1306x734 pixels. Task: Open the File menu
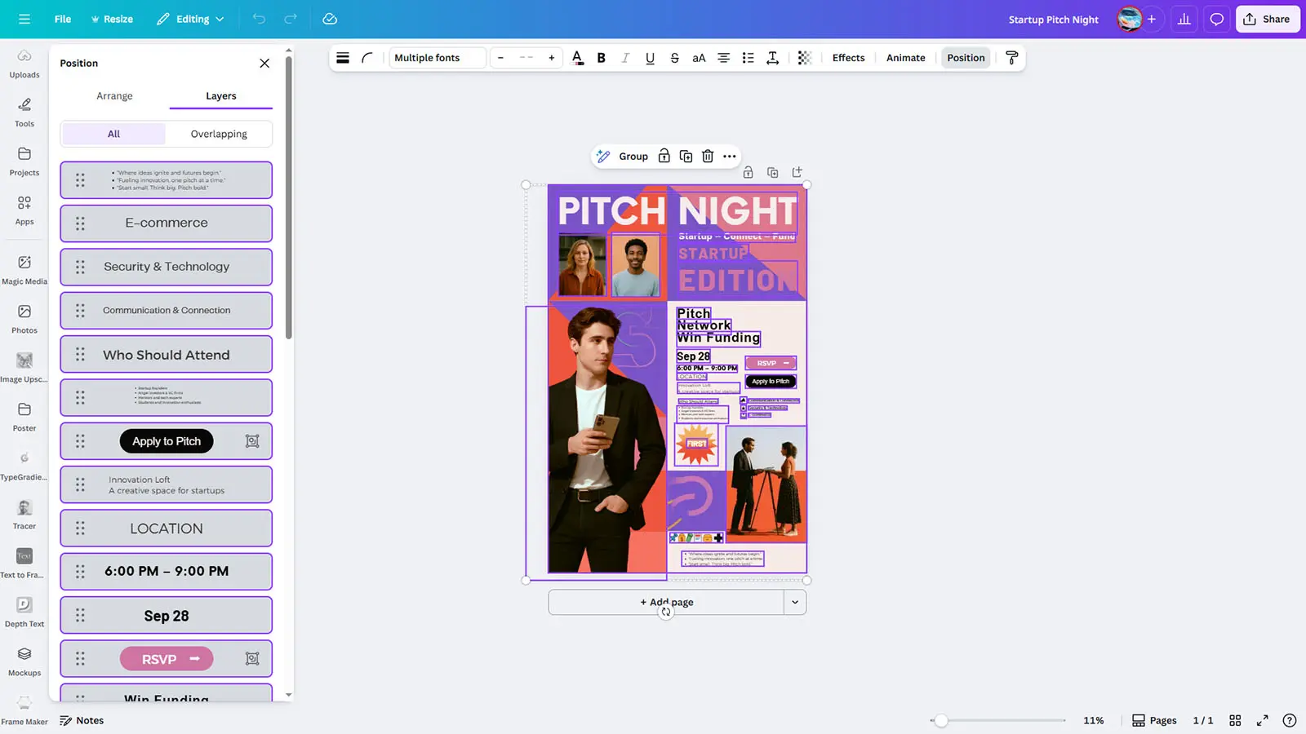(63, 19)
